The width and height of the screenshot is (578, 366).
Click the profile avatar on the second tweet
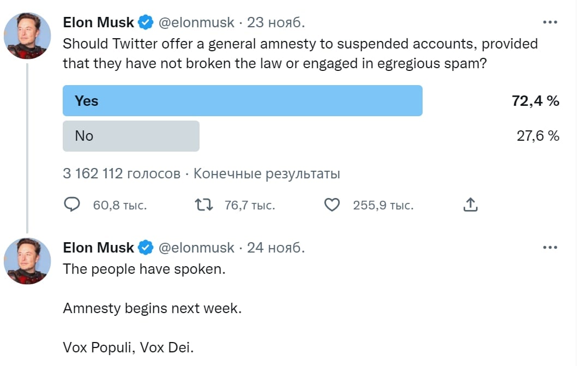(x=27, y=261)
